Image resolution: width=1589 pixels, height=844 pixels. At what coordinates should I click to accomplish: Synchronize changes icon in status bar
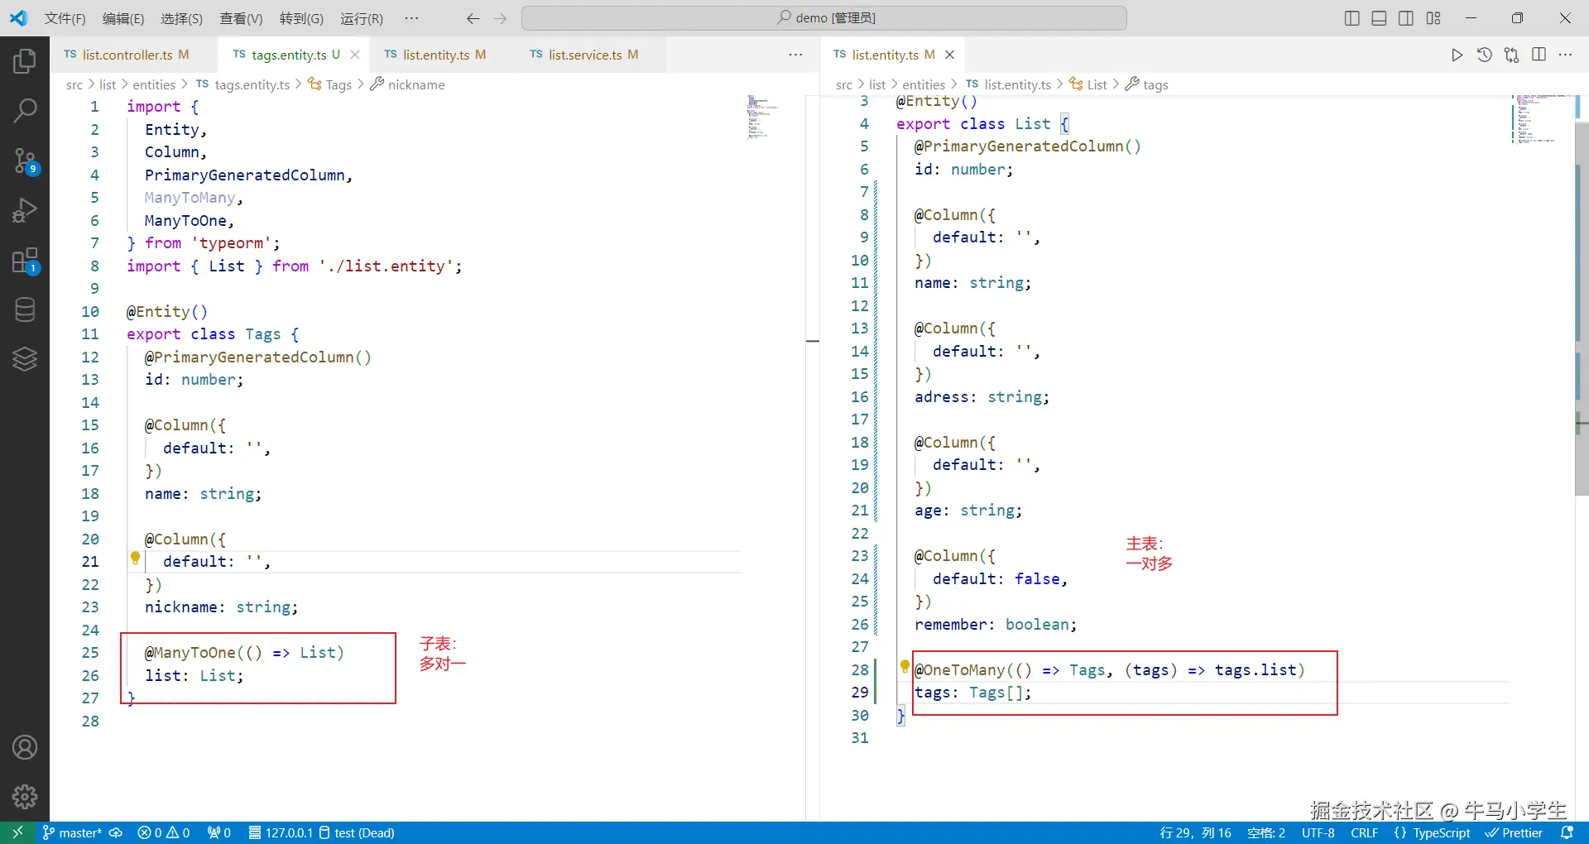(x=116, y=832)
